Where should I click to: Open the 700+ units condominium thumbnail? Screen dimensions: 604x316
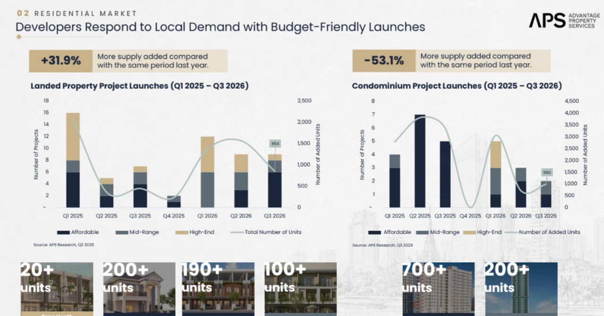click(438, 289)
